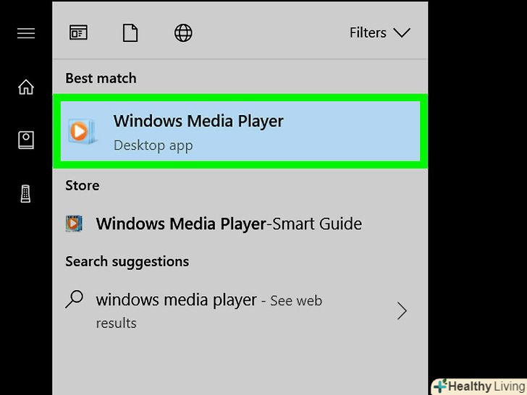Open Windows Media Player-Smart Guide store result
Screen dimensions: 527x395
pyautogui.click(x=240, y=224)
